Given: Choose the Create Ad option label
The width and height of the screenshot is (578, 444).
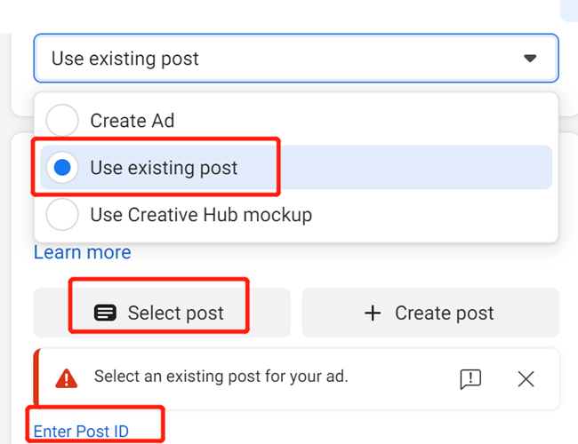Looking at the screenshot, I should click(x=132, y=120).
